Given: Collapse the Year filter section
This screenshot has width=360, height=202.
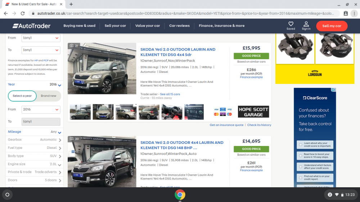Looking at the screenshot, I should click(x=35, y=84).
